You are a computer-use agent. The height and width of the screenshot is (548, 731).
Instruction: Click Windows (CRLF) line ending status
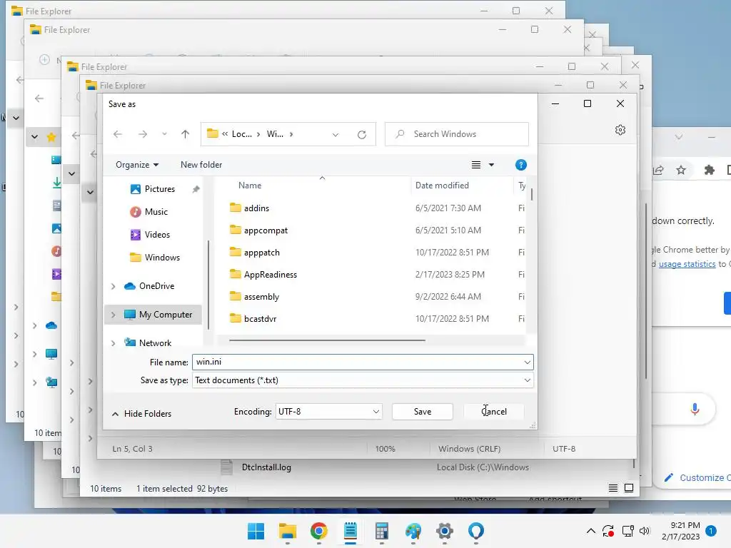(470, 449)
